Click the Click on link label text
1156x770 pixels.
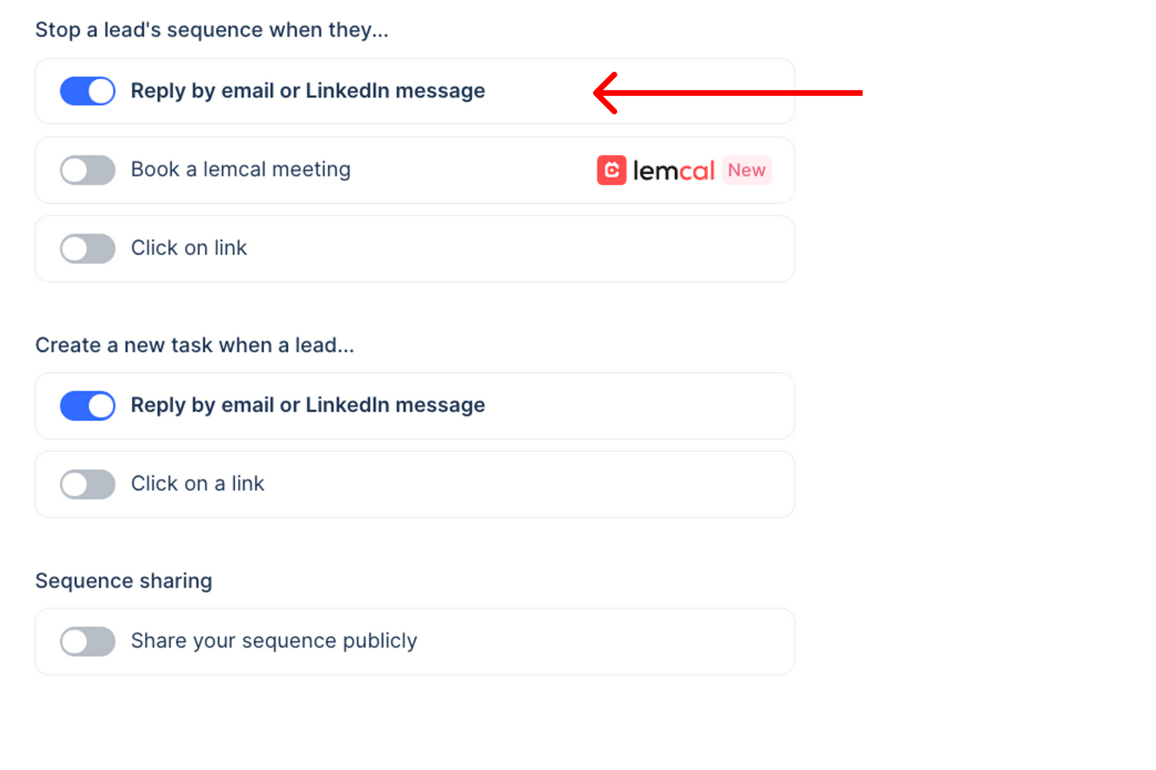(x=188, y=248)
